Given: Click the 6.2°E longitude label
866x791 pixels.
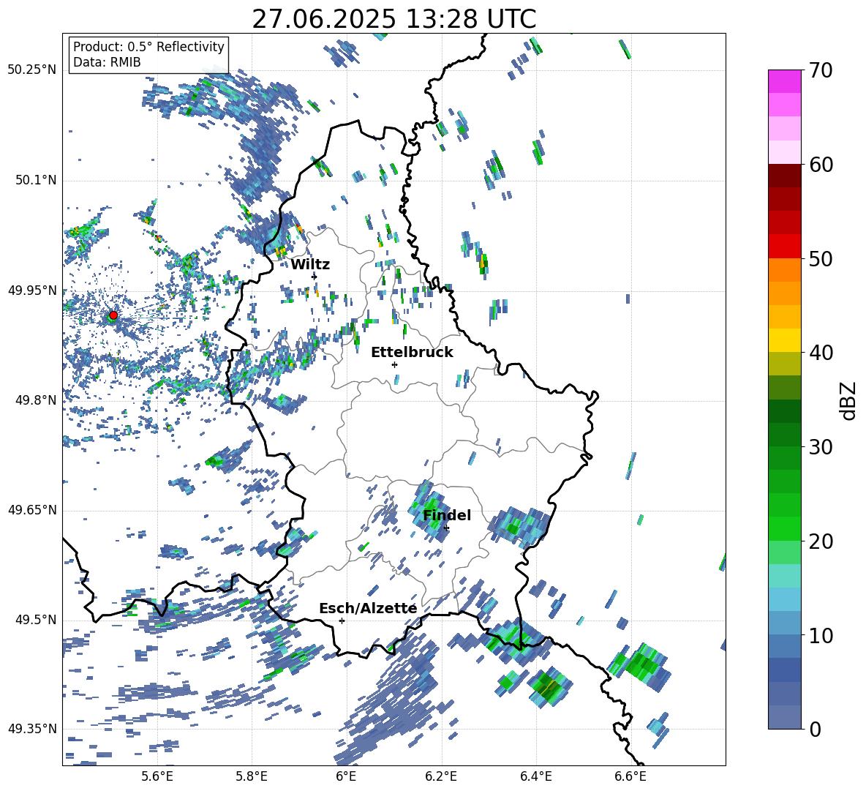Looking at the screenshot, I should (441, 776).
